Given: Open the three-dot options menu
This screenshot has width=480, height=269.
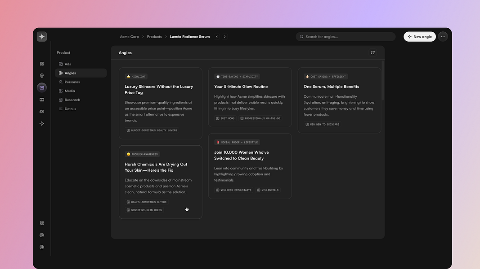Looking at the screenshot, I should [443, 36].
